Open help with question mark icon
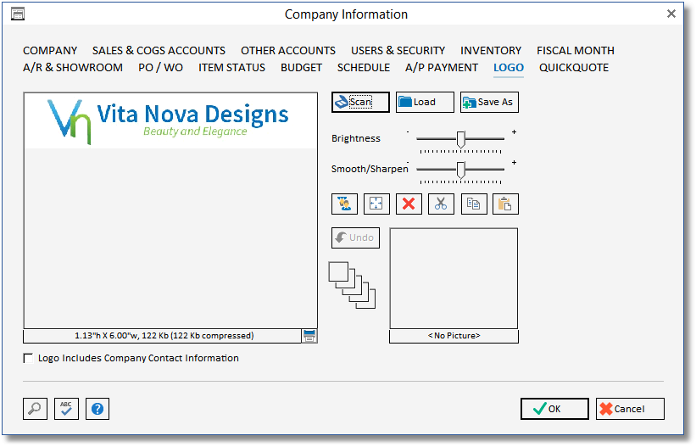 [x=97, y=408]
